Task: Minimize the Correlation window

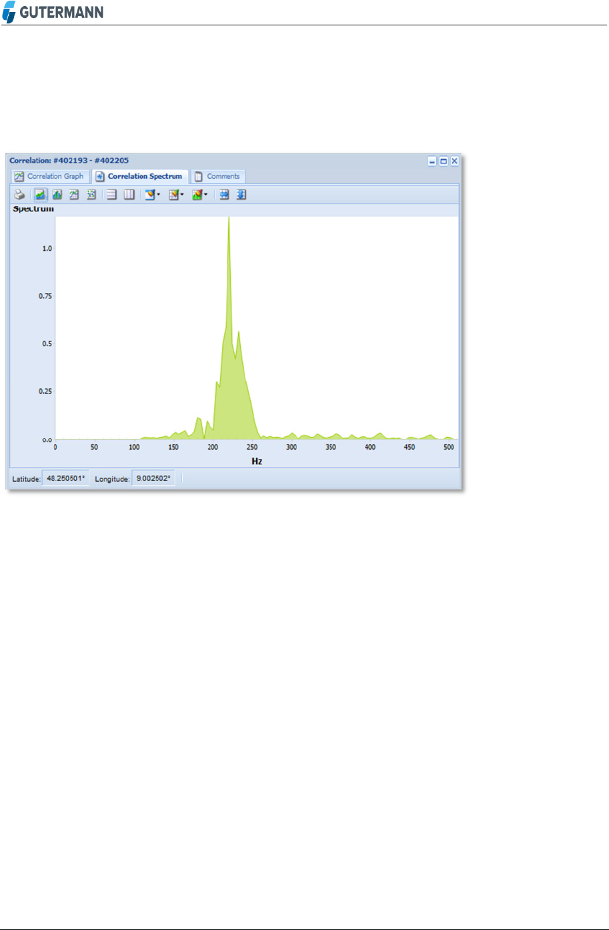Action: coord(432,161)
